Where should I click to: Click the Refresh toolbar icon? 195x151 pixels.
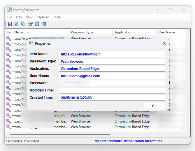click(x=17, y=24)
